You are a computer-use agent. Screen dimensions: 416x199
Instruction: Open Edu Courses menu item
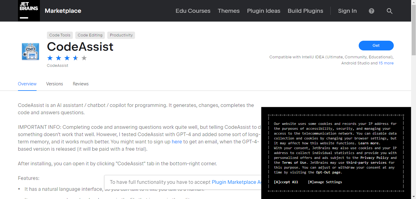[x=193, y=11]
